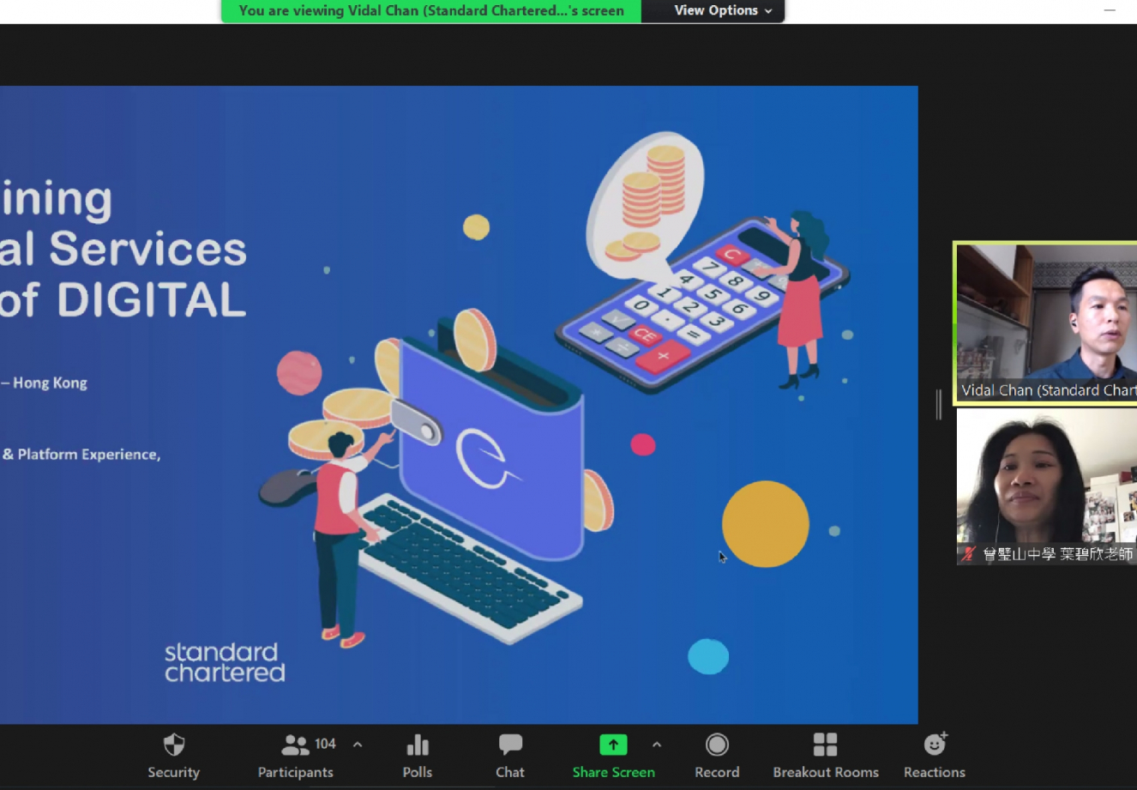The width and height of the screenshot is (1137, 790).
Task: Expand the caret next to Participants
Action: tap(358, 745)
